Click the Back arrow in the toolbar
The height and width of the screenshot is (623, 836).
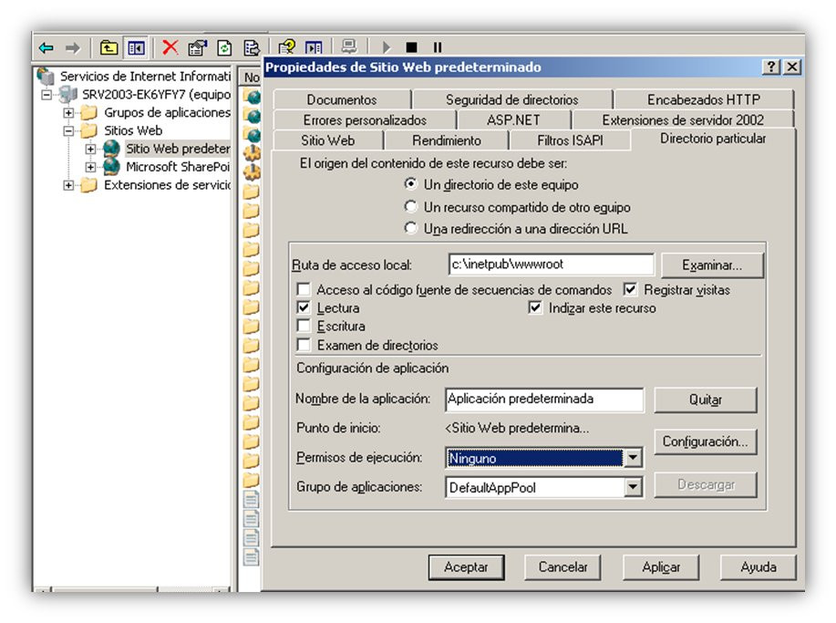pos(46,48)
